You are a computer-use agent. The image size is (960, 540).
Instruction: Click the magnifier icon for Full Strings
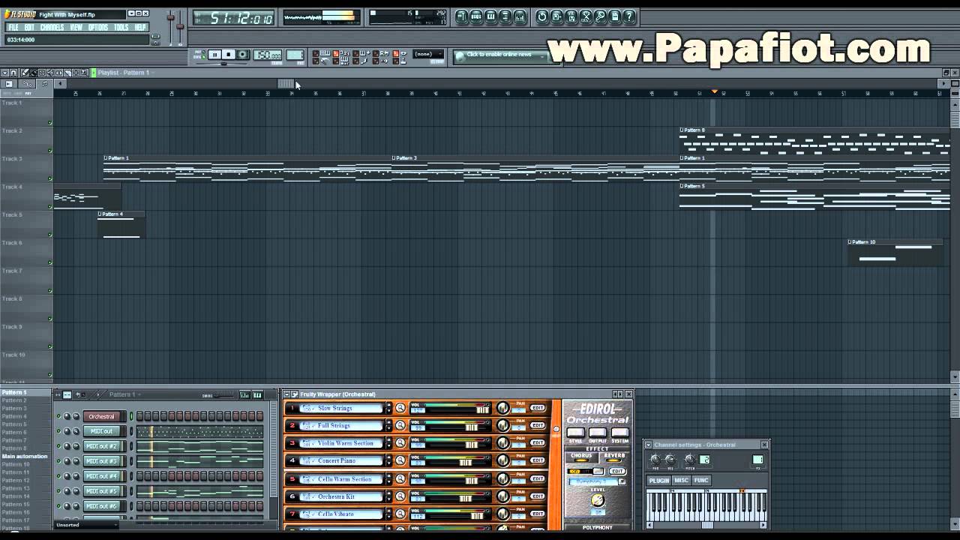coord(400,425)
